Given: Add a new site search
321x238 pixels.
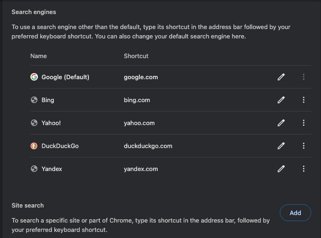Looking at the screenshot, I should tap(295, 213).
